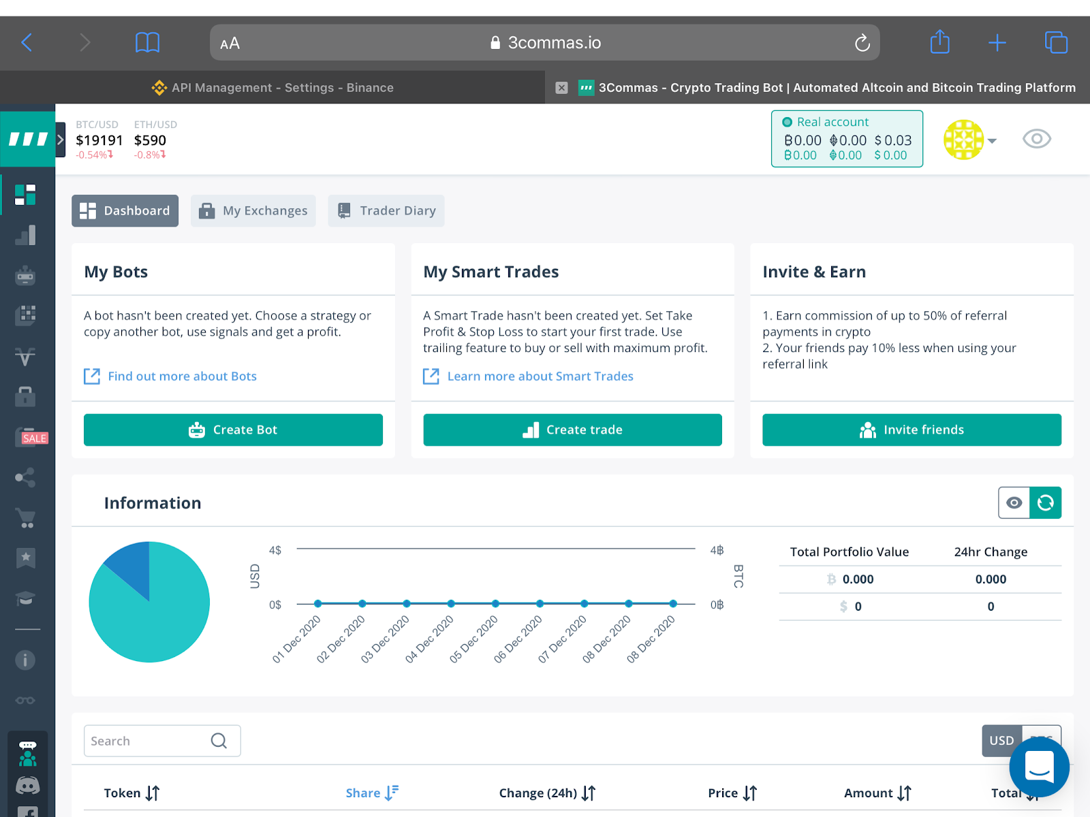Click the 3Commas logo in the sidebar

point(27,140)
